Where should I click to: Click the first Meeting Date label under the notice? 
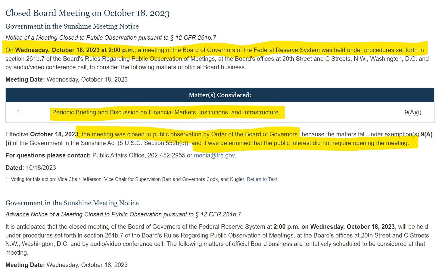pos(25,79)
